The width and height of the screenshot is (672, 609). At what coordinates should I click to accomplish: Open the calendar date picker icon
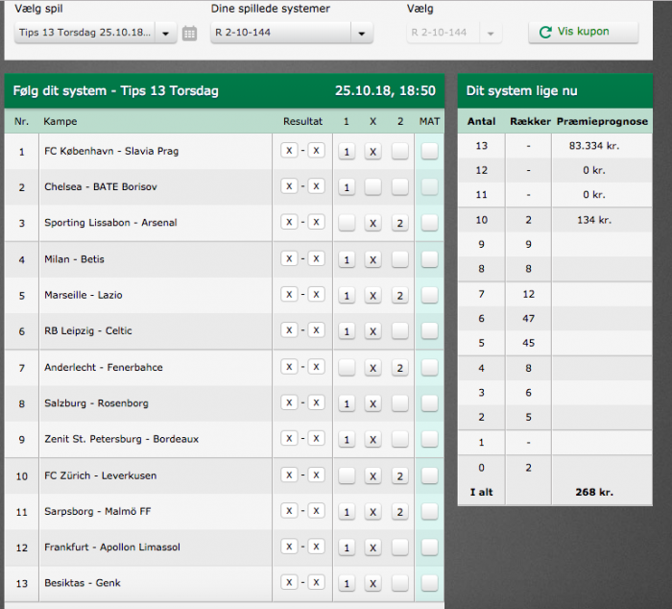[189, 33]
